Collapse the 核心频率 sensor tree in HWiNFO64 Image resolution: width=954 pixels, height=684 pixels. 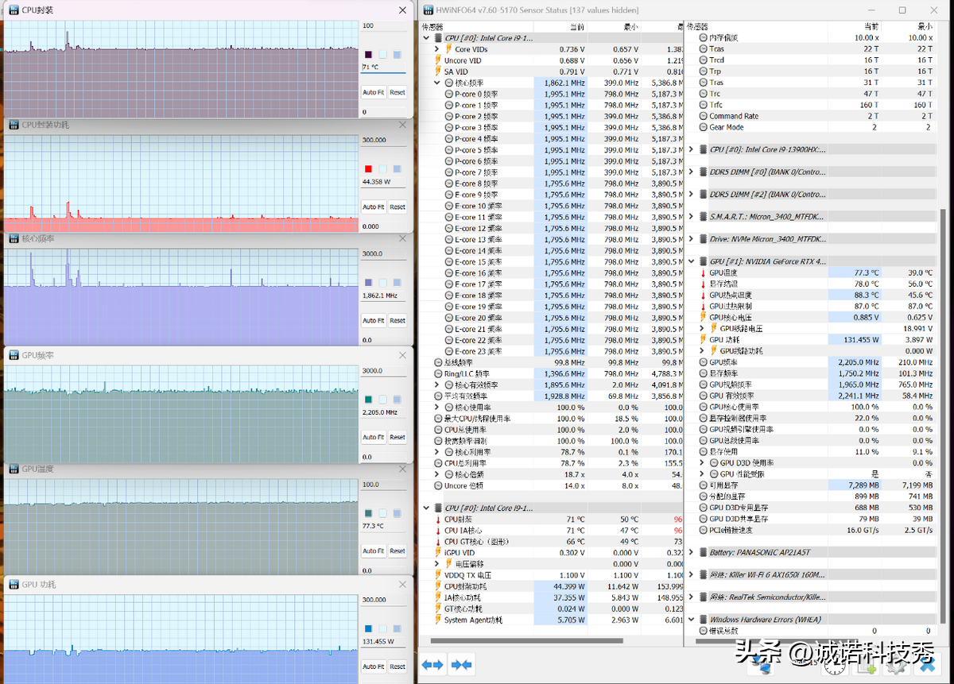436,83
